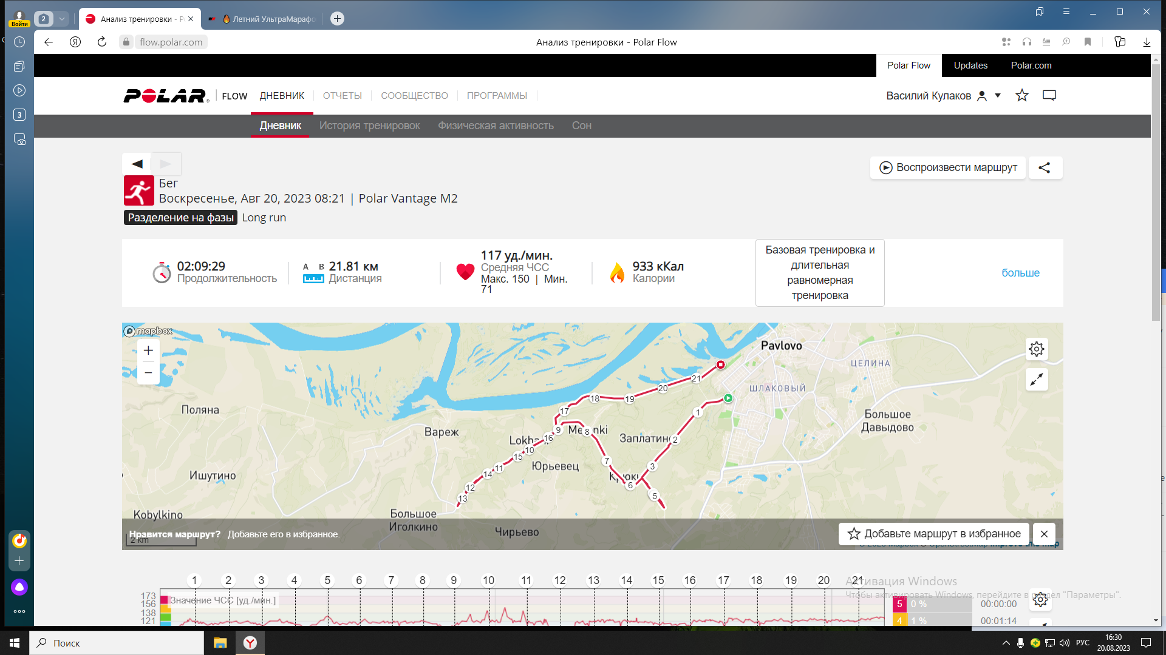
Task: Expand the map to fullscreen
Action: click(x=1037, y=380)
